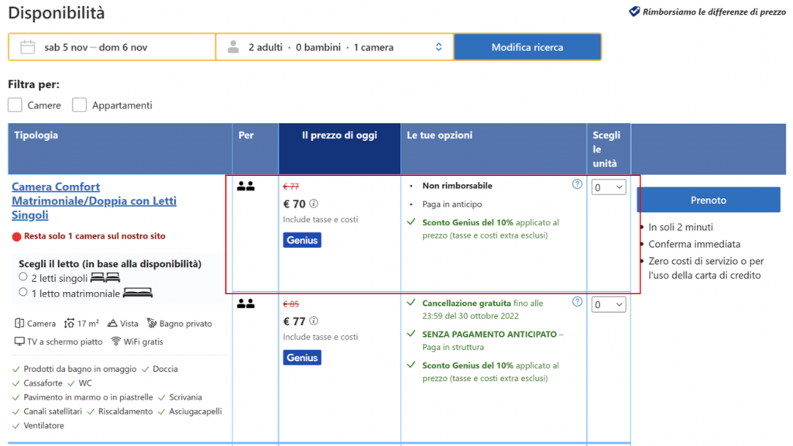Screen dimensions: 793x446
Task: Click help icon beside Non rimborsabile option
Action: (x=577, y=184)
